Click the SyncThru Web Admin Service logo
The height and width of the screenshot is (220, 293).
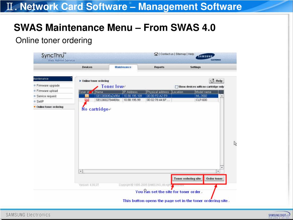(x=58, y=57)
